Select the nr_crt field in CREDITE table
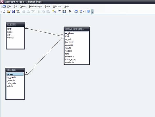This screenshot has height=117, width=155. point(10,74)
